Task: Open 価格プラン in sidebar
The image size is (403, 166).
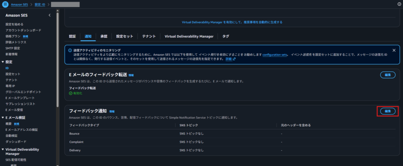Action: [x=13, y=36]
